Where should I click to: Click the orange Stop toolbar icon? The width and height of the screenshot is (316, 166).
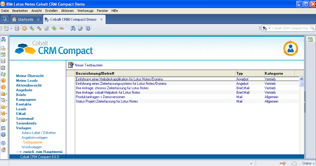coord(24,28)
